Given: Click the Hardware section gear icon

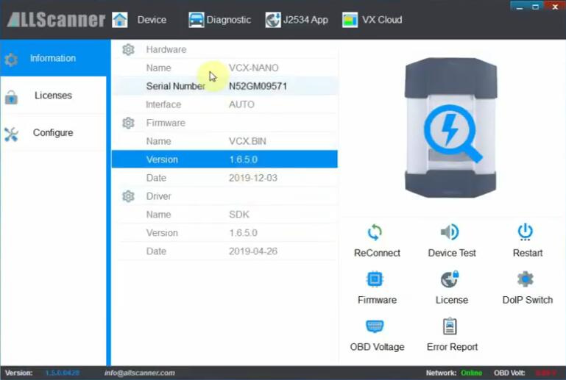Looking at the screenshot, I should coord(128,49).
